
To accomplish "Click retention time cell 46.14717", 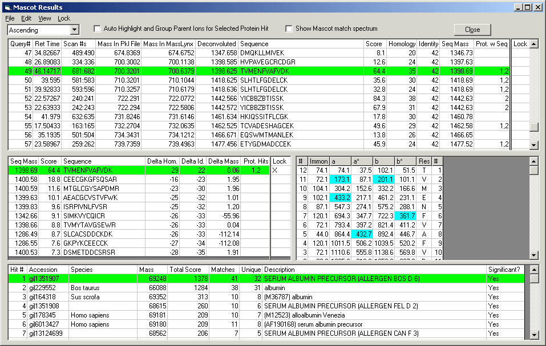I will tap(47, 71).
